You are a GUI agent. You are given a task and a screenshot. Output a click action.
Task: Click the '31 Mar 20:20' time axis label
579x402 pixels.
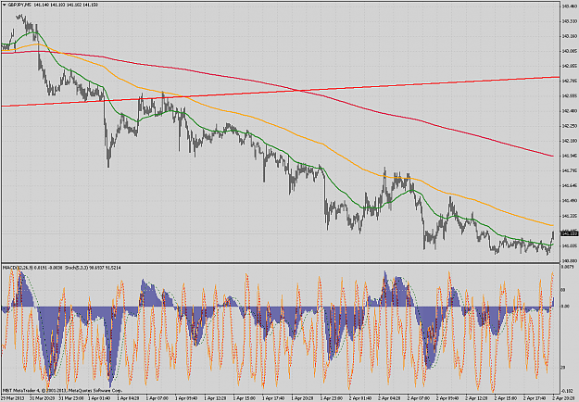[x=41, y=398]
